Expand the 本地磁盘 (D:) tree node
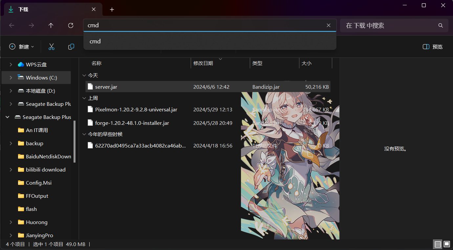 [x=11, y=91]
